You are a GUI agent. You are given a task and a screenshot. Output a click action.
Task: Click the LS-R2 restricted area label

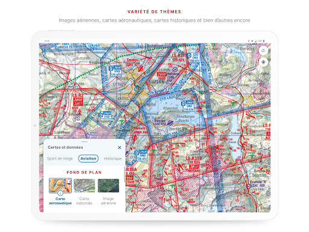coord(78,95)
